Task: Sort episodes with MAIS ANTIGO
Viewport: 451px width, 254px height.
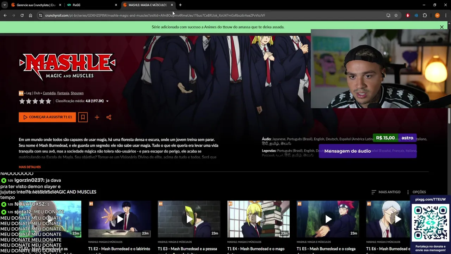Action: [386, 192]
